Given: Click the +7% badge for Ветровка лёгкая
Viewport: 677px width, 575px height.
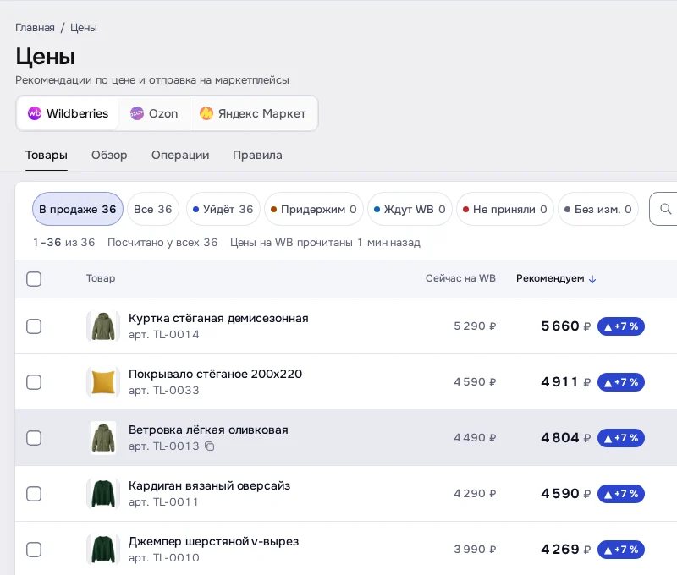Looking at the screenshot, I should pyautogui.click(x=621, y=438).
